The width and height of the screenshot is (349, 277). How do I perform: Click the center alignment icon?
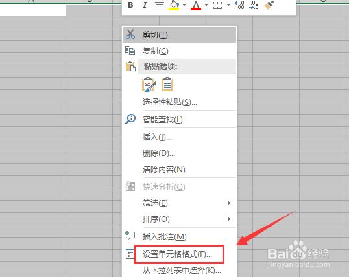tap(160, 5)
